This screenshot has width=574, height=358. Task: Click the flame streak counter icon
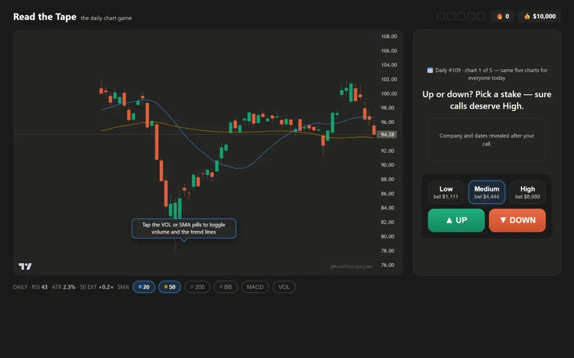[x=499, y=17]
